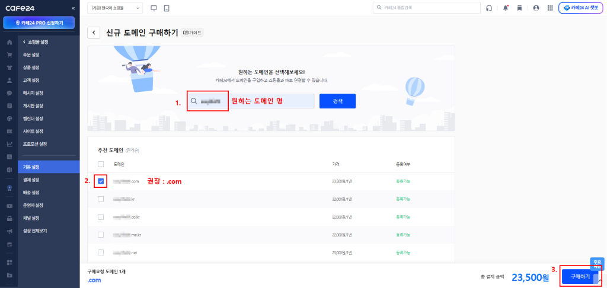Open the 카페24 AI 챗봇 button

tap(580, 8)
